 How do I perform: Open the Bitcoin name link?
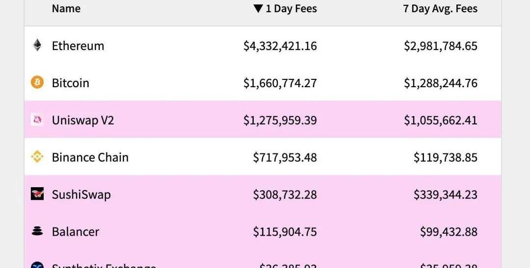click(71, 83)
